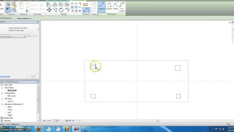This screenshot has height=132, width=234.
Task: Click the view scale 1/2" = 1'-0"
Action: [x=47, y=121]
